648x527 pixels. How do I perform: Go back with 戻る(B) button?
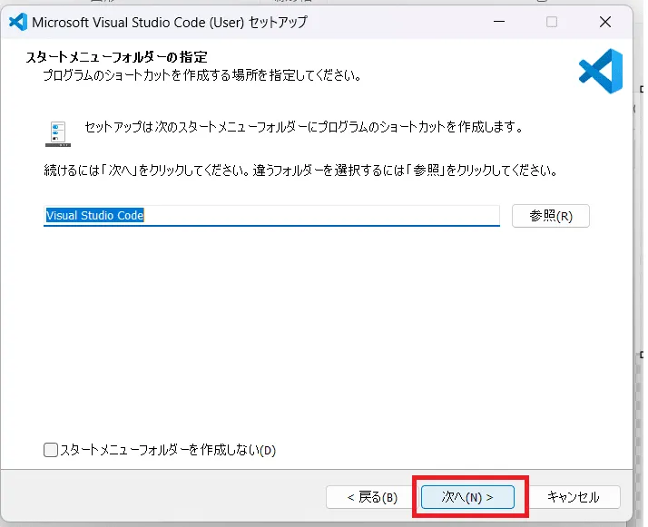point(372,497)
